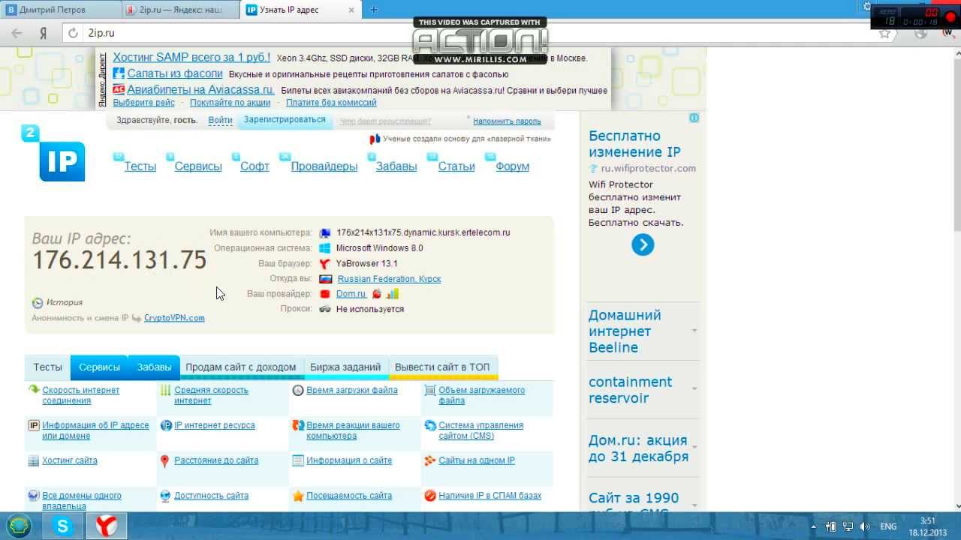961x540 pixels.
Task: Open the Dom.ru provider link
Action: pos(351,294)
